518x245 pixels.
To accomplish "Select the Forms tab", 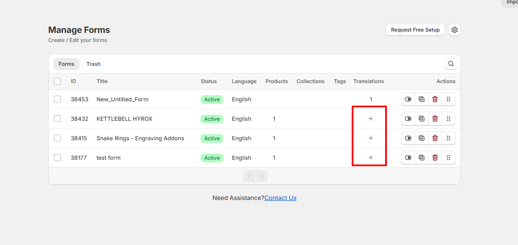I will (x=66, y=64).
